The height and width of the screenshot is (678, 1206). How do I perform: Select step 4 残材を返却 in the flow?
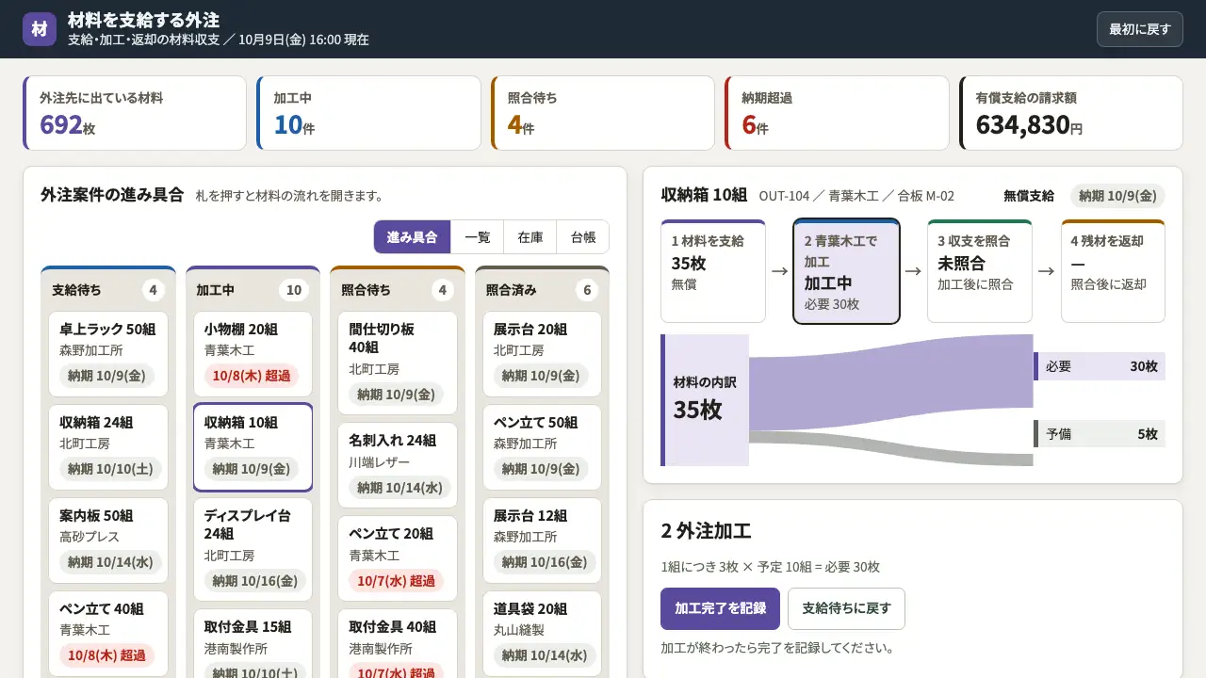1113,271
